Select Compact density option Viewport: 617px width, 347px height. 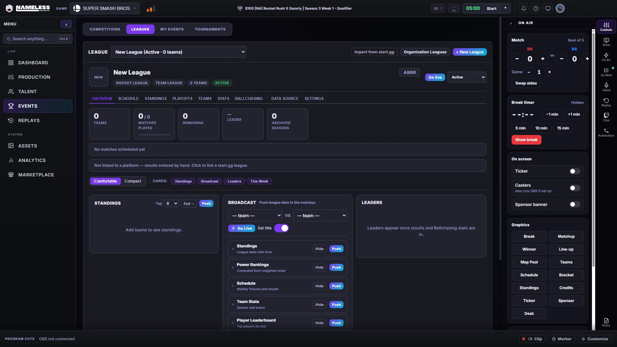[x=133, y=181]
